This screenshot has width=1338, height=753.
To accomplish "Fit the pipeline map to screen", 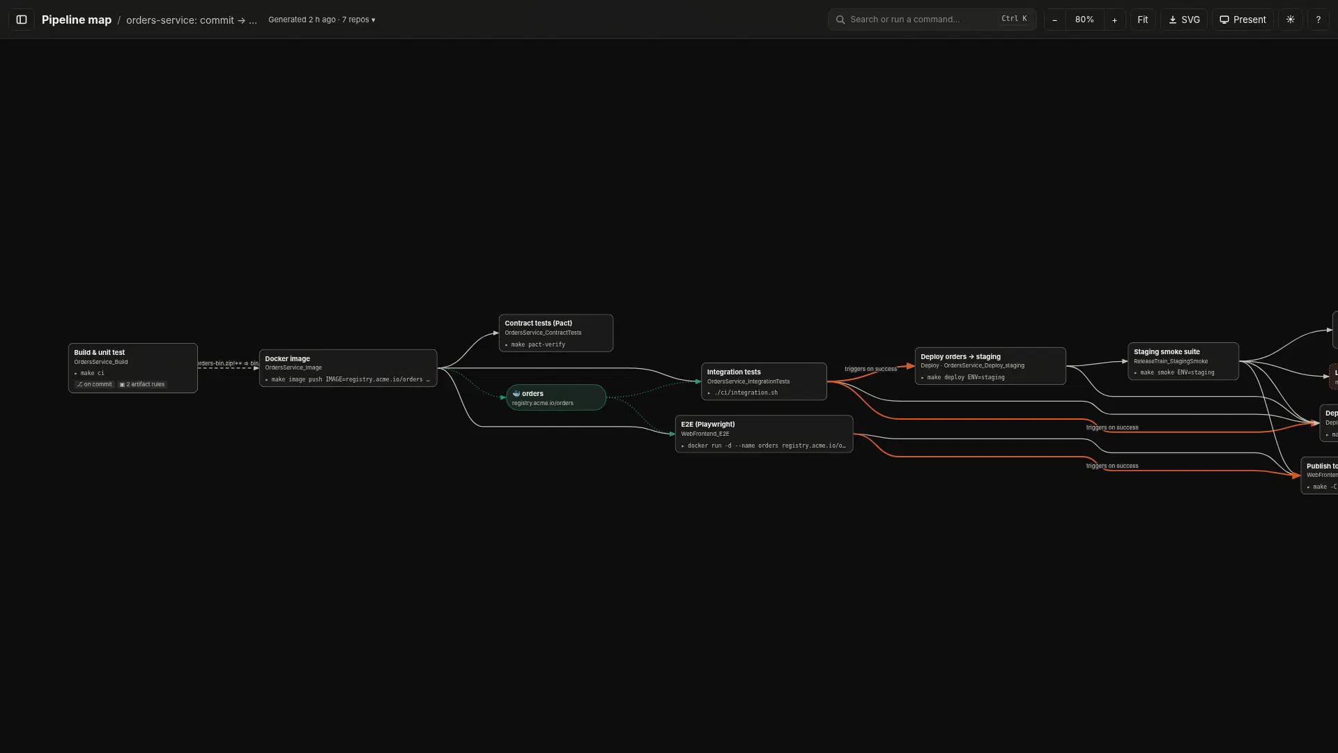I will pyautogui.click(x=1143, y=20).
